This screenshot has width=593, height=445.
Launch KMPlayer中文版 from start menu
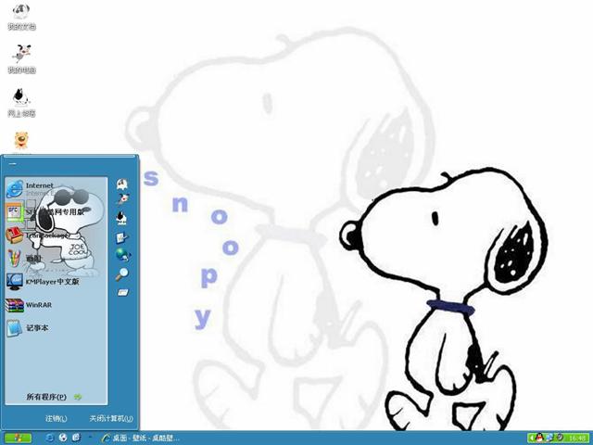[57, 282]
